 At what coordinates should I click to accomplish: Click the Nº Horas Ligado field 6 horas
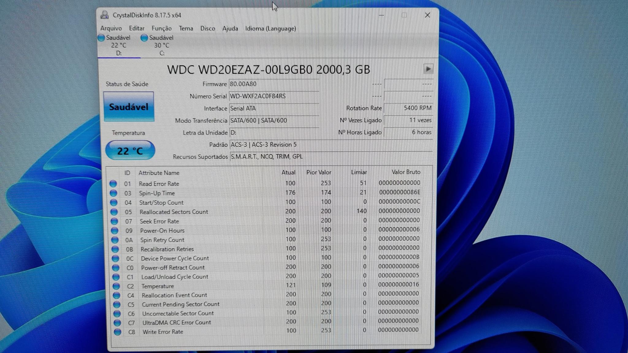pyautogui.click(x=408, y=132)
